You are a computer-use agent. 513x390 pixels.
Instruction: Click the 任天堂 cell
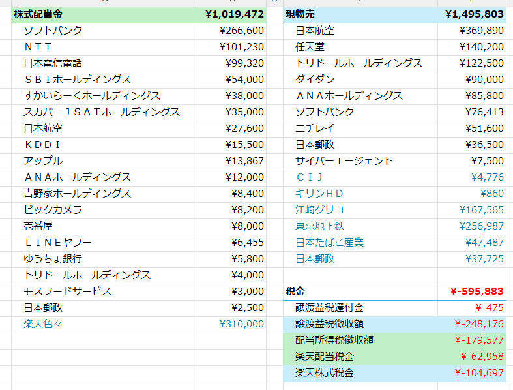tap(310, 47)
